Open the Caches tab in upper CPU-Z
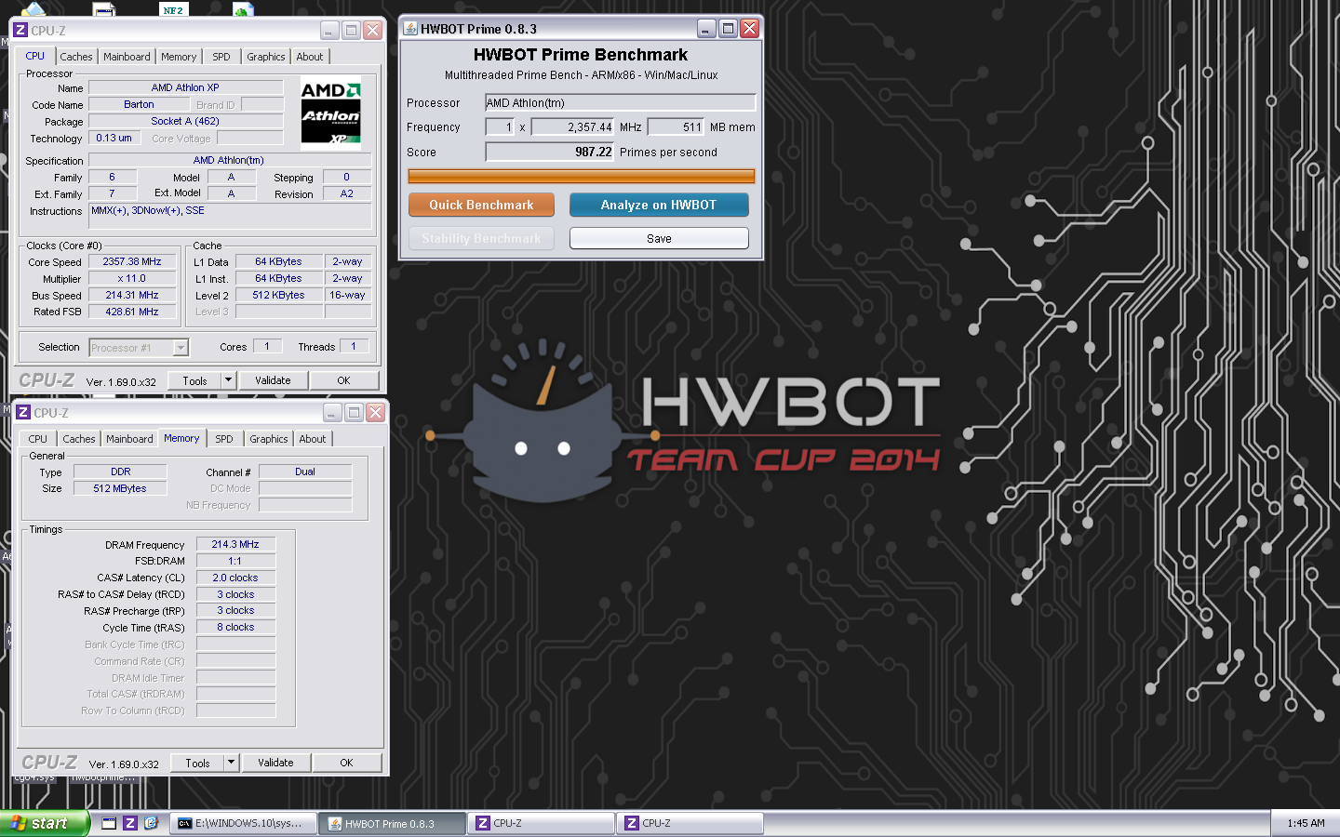 click(76, 57)
